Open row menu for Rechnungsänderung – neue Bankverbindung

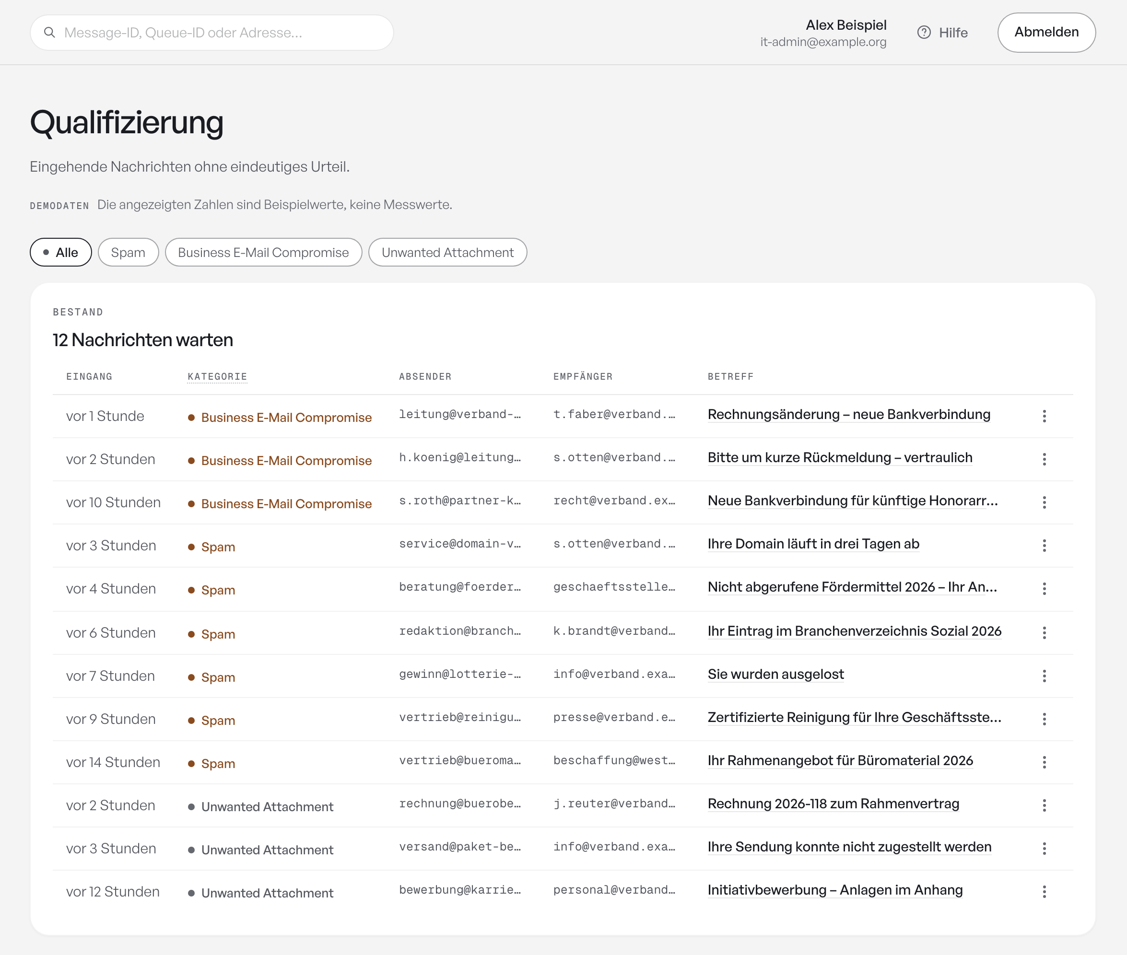(1044, 416)
